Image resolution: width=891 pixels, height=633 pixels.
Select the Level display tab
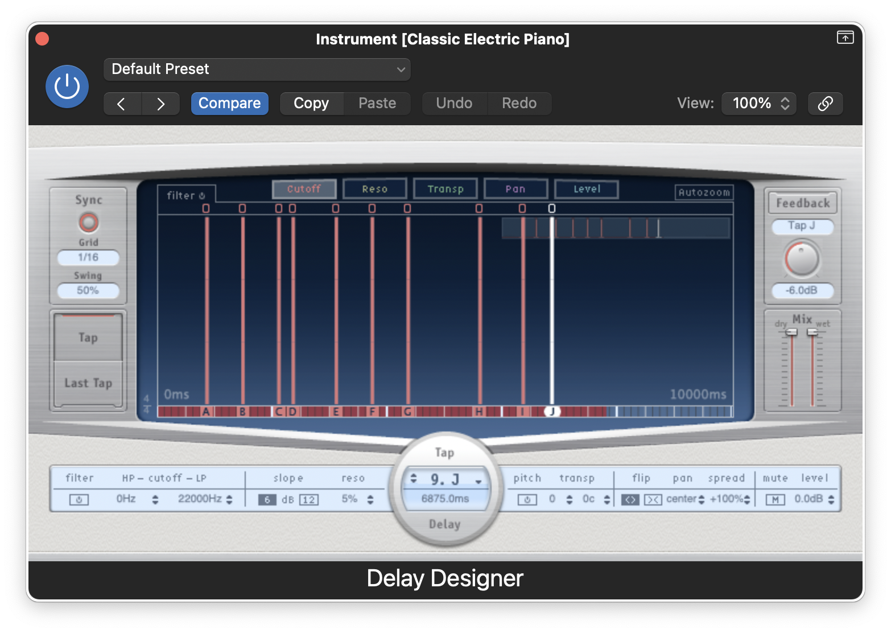click(x=587, y=189)
